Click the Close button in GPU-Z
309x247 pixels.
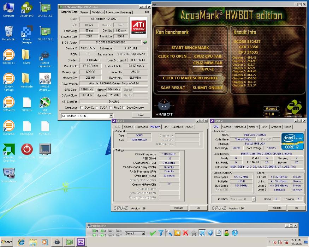[141, 115]
